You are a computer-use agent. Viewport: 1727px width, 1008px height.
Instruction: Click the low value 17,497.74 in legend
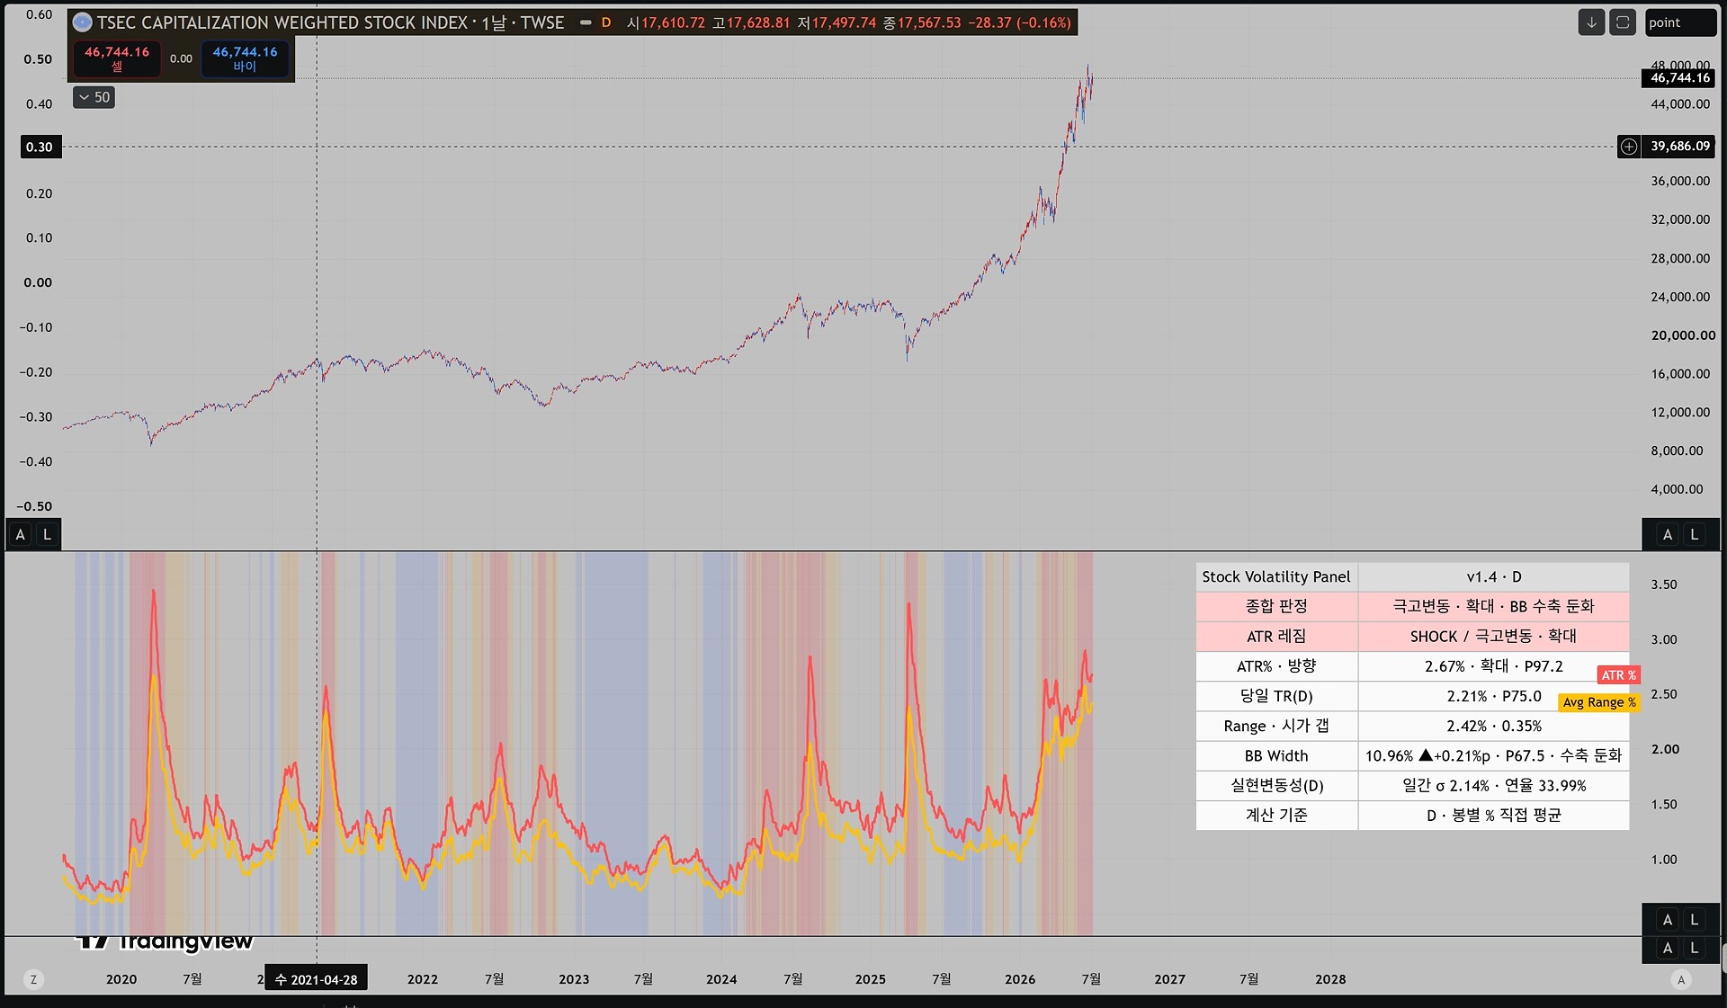point(844,22)
